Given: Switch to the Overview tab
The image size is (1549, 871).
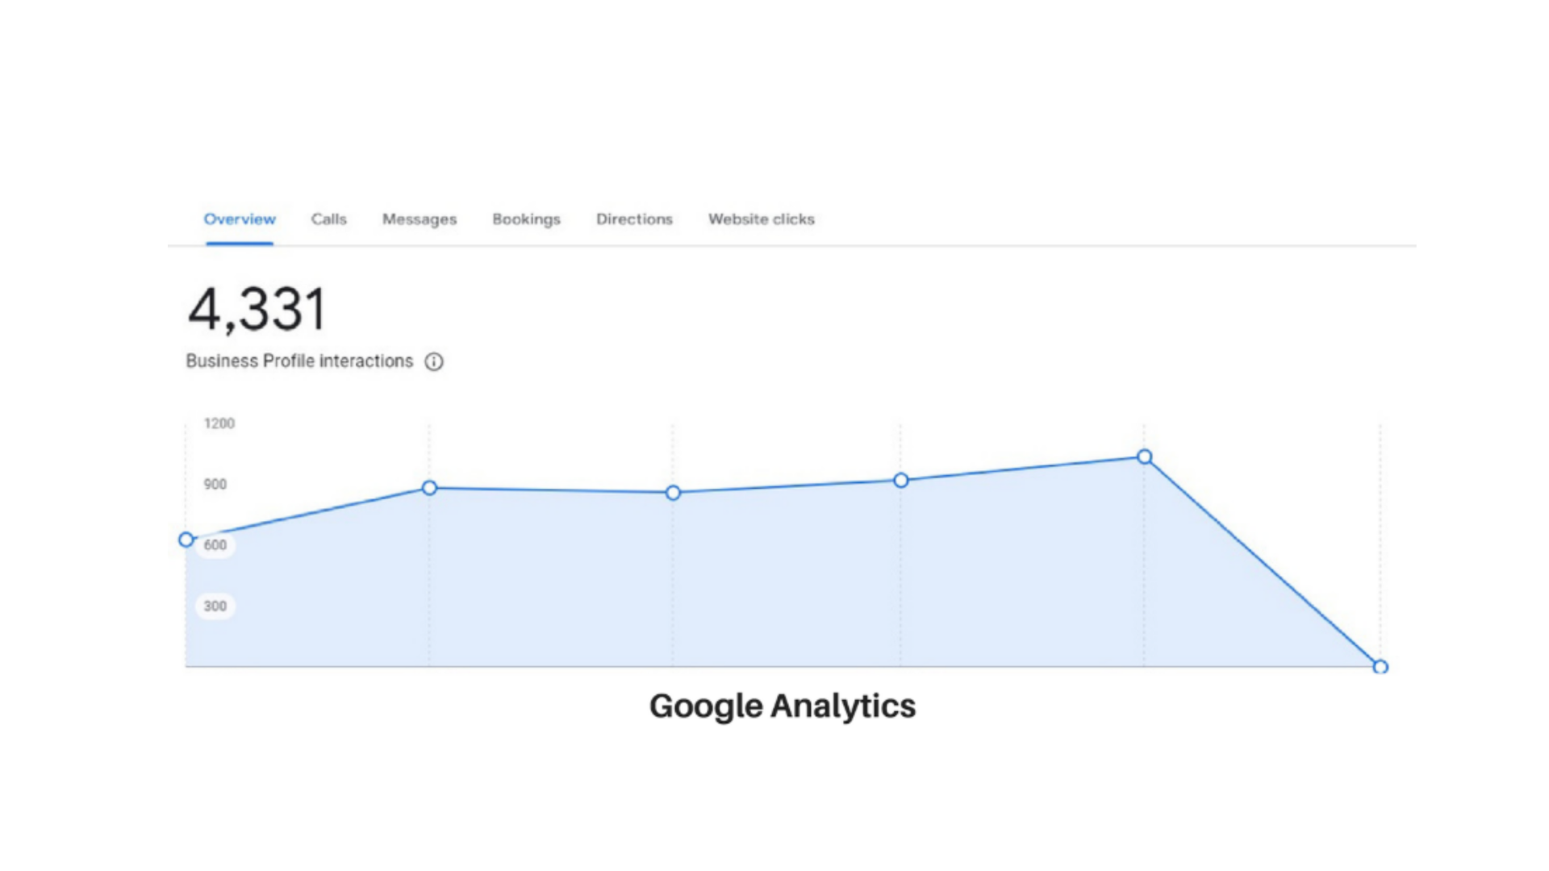Looking at the screenshot, I should coord(240,219).
